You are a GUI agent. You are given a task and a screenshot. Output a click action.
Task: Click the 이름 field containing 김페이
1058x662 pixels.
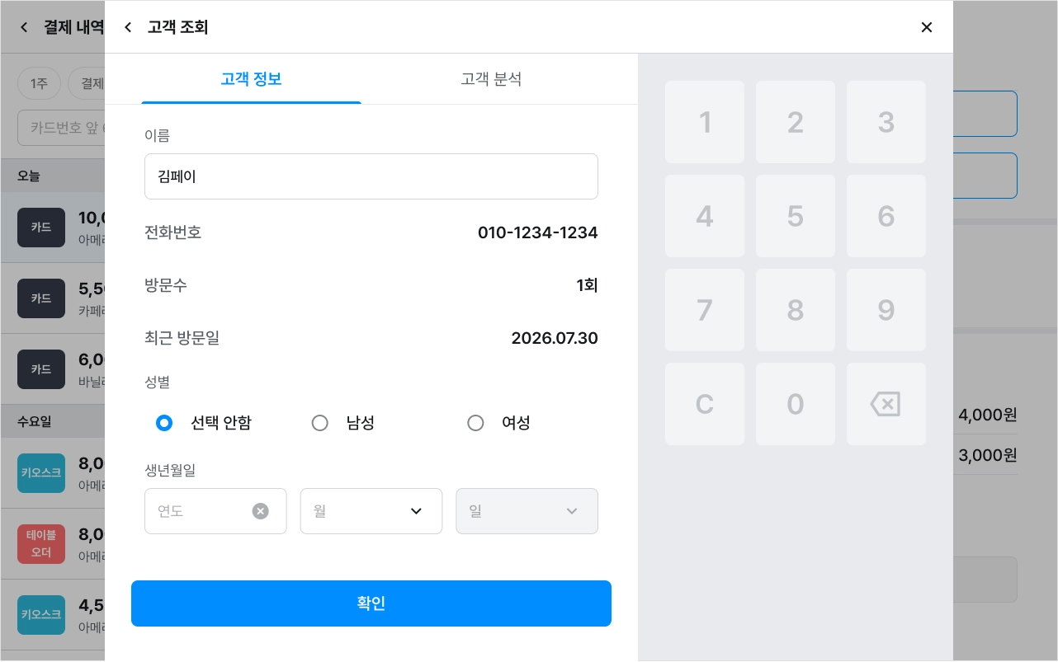371,176
